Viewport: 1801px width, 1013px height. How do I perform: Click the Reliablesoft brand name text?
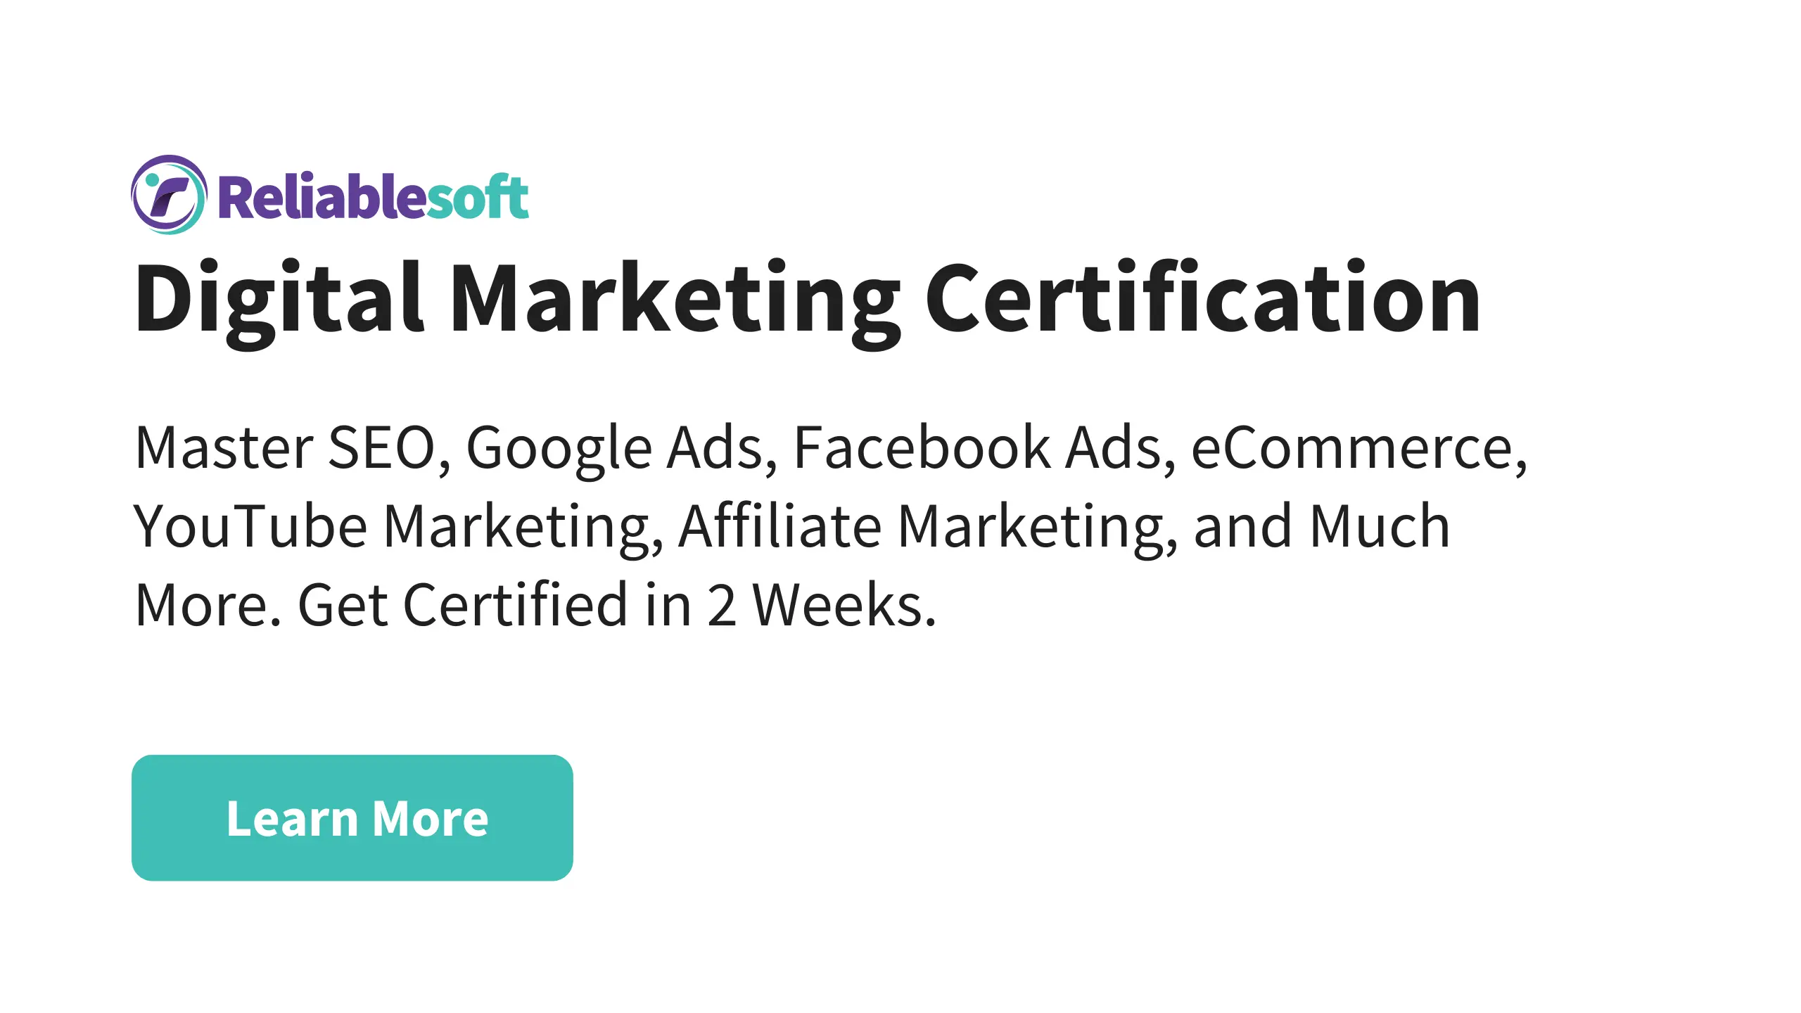coord(373,198)
